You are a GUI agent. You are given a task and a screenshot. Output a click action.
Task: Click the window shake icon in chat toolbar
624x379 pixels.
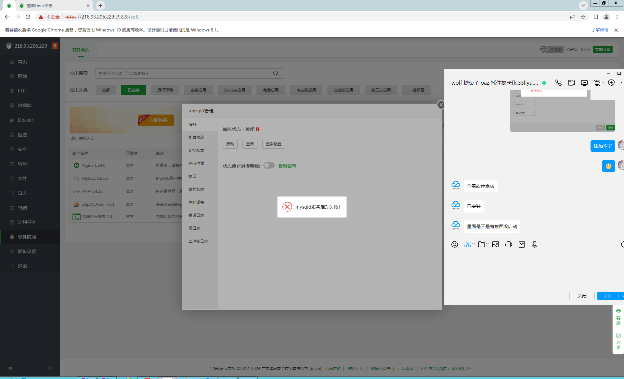(x=509, y=244)
